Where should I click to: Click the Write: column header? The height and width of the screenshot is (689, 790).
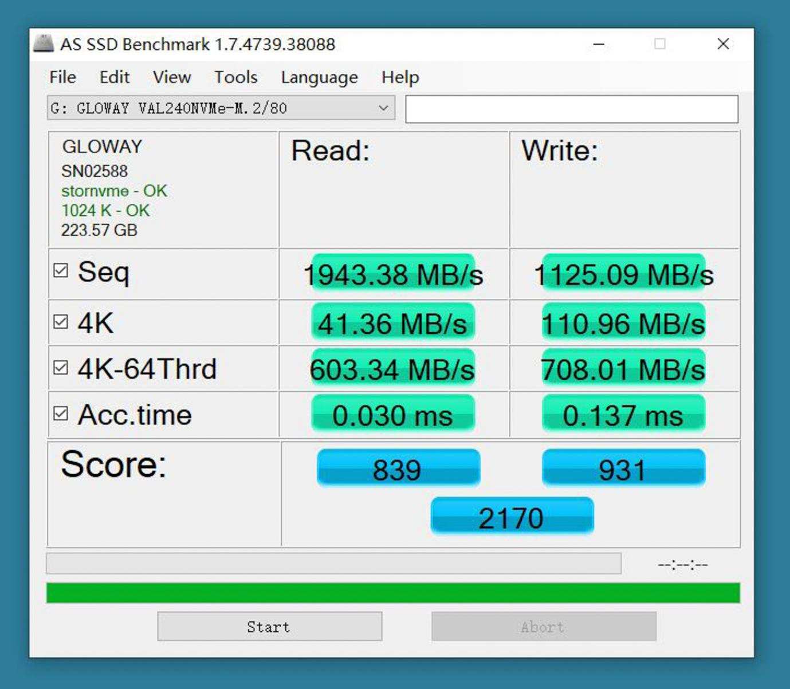(560, 151)
